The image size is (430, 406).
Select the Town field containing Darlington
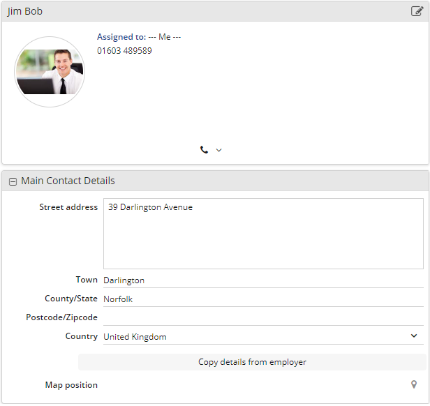[263, 280]
